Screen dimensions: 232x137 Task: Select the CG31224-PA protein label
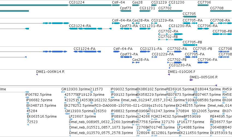pos(85,49)
